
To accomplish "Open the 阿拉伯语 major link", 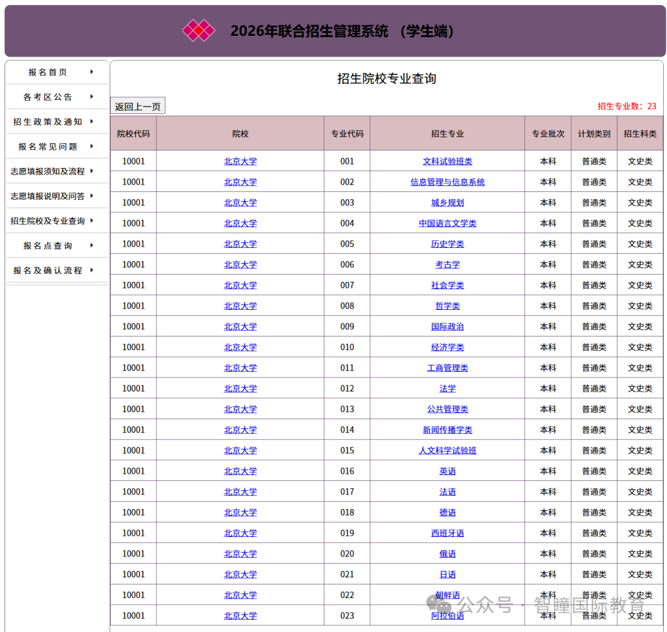I will tap(447, 616).
